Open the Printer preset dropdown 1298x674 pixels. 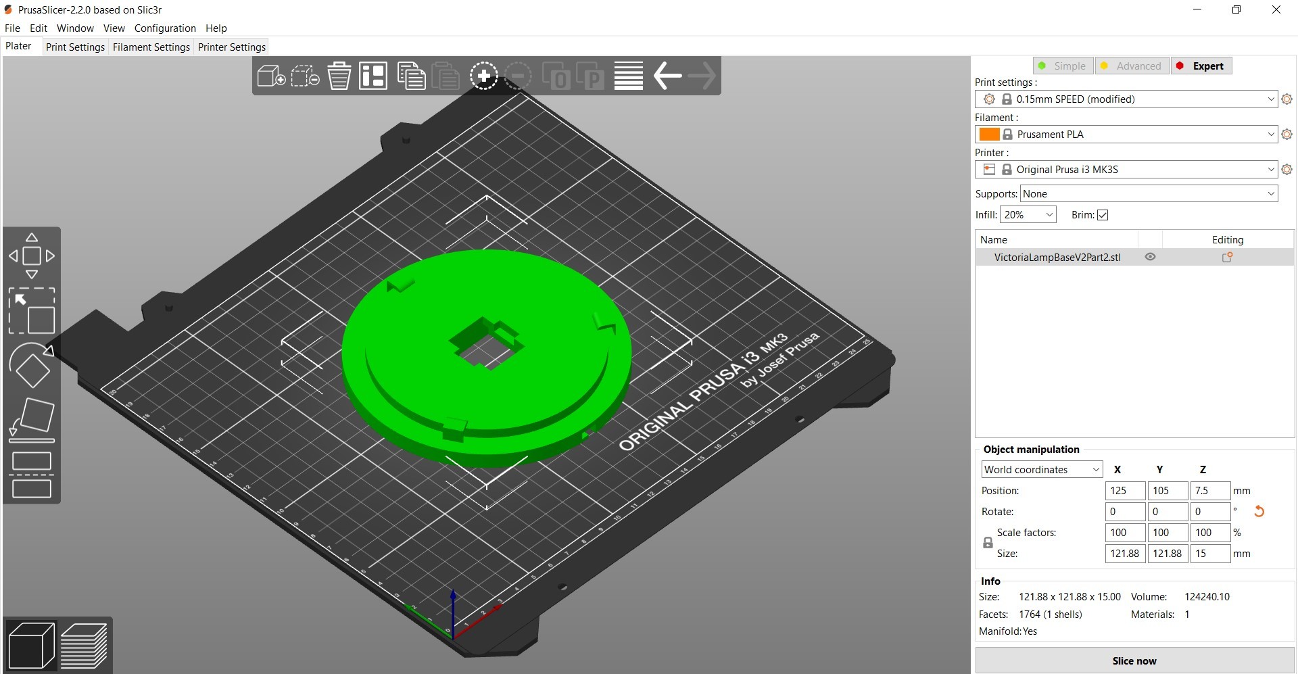(1126, 170)
